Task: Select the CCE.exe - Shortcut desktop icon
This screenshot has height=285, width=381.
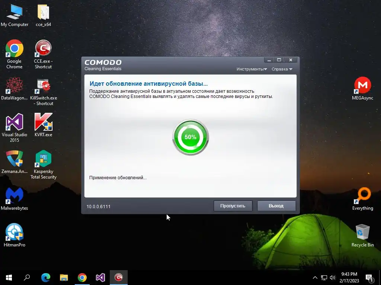Action: tap(43, 54)
